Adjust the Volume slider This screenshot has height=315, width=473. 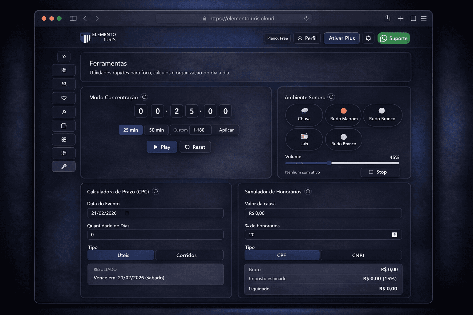pyautogui.click(x=329, y=163)
